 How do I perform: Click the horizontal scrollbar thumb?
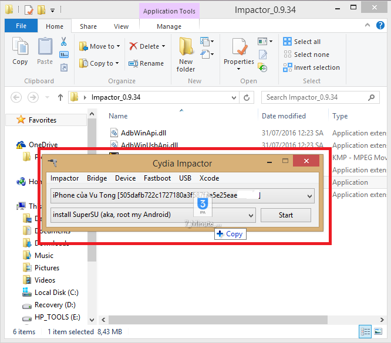[x=218, y=320]
